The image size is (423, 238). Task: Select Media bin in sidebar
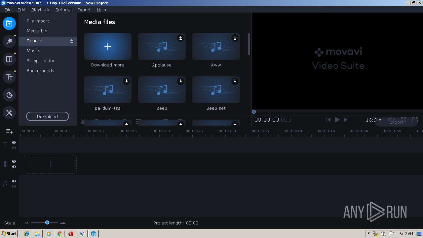(x=48, y=31)
